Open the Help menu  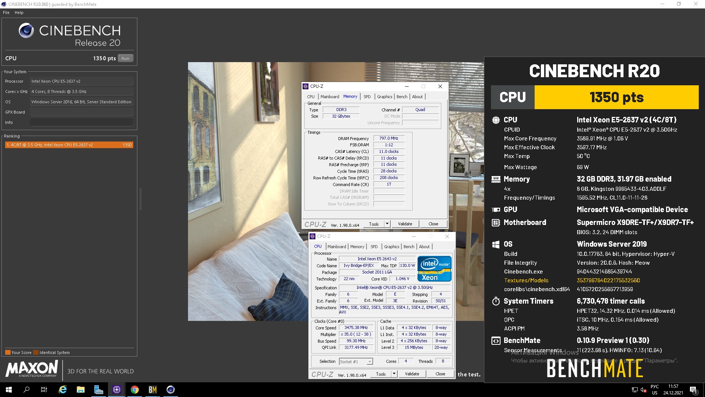coord(19,12)
